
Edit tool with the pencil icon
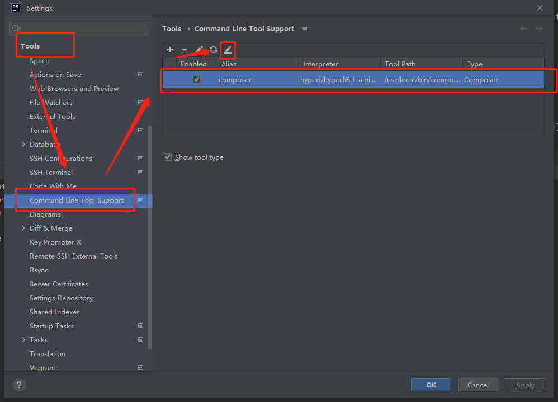199,50
